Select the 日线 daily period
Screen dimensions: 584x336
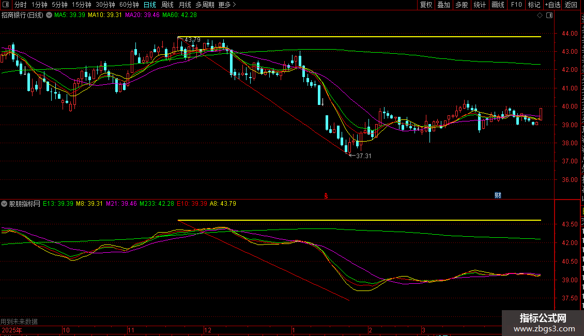(150, 5)
